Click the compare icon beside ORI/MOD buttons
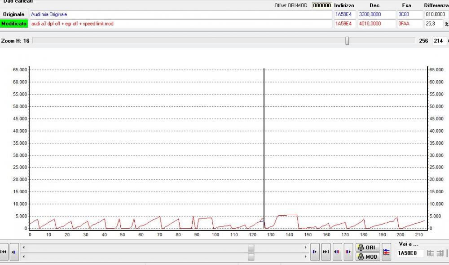 386,252
